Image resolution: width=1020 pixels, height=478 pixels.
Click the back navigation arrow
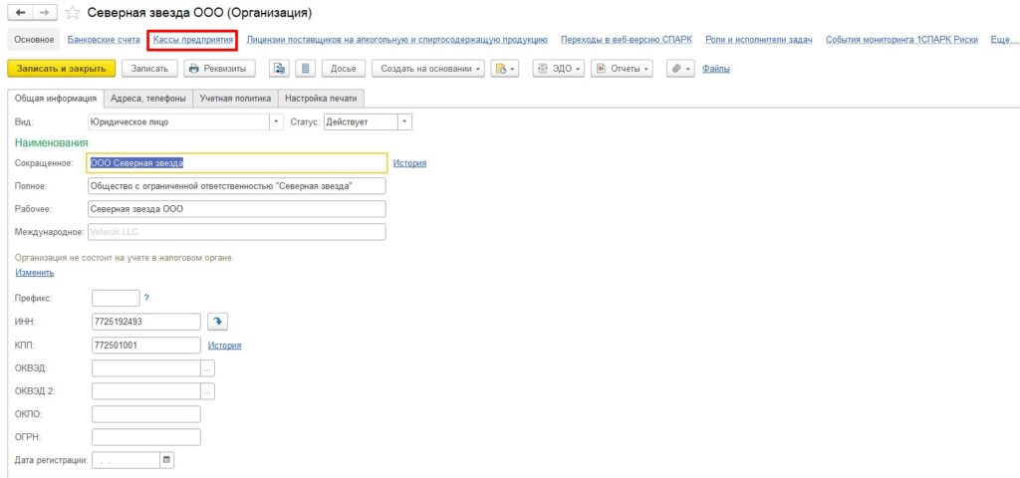19,14
